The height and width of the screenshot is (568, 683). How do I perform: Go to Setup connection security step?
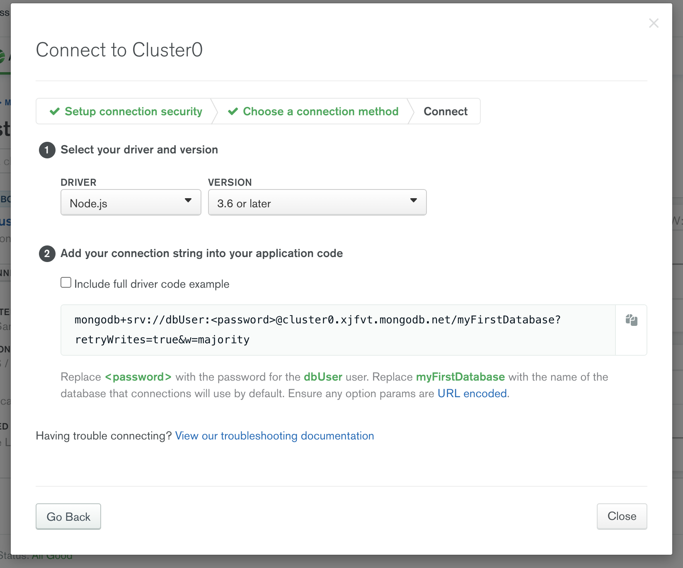pos(126,111)
